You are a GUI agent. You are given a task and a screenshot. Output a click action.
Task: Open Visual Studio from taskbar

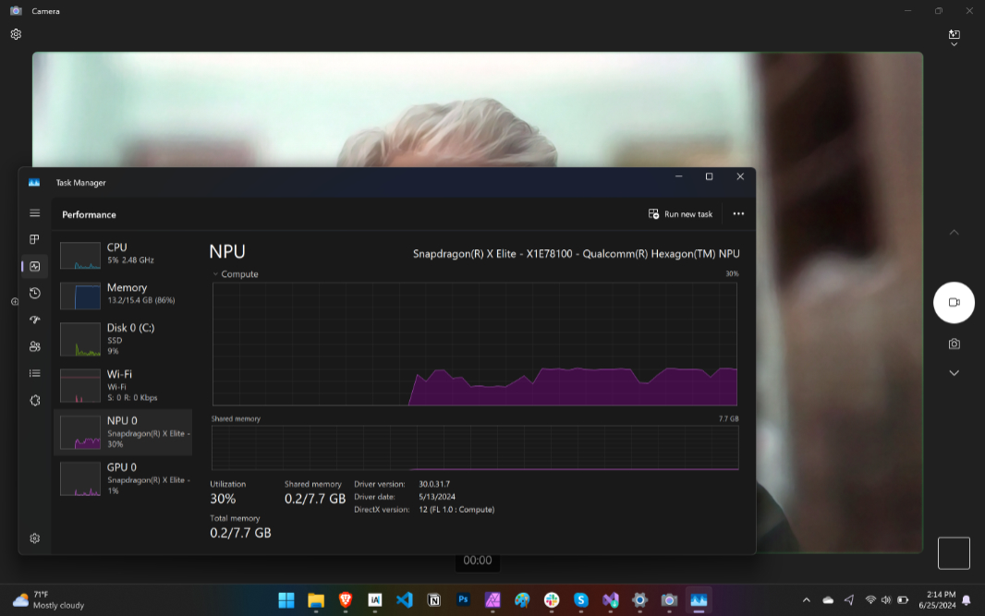pos(611,600)
